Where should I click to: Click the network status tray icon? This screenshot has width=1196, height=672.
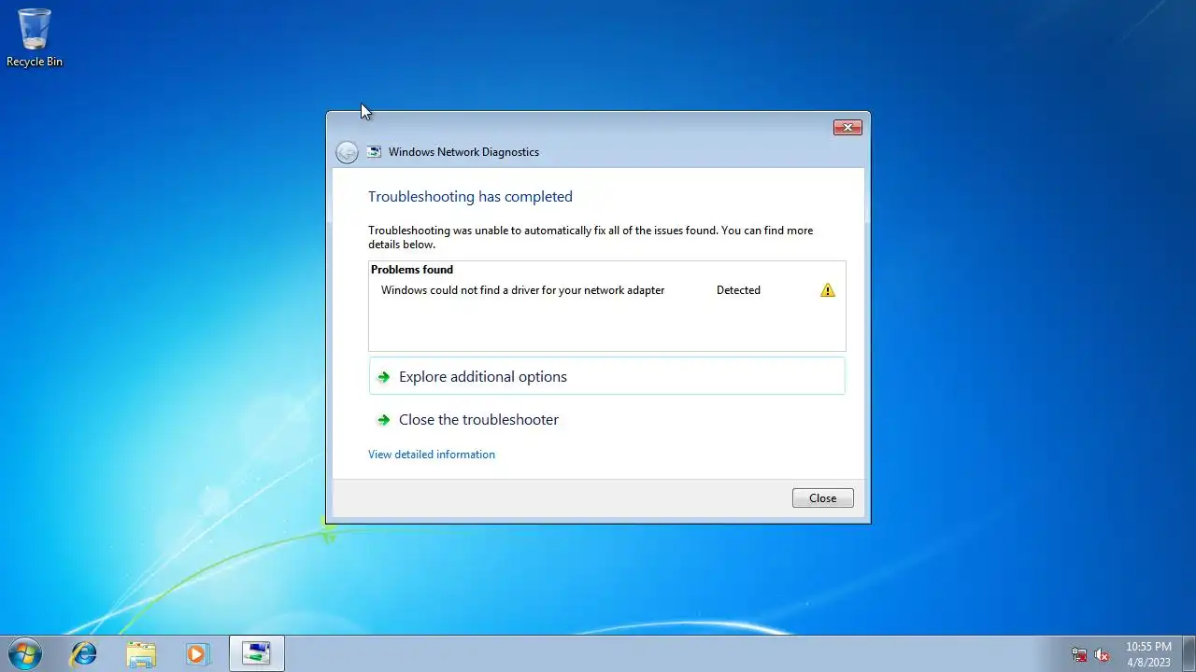[1079, 655]
